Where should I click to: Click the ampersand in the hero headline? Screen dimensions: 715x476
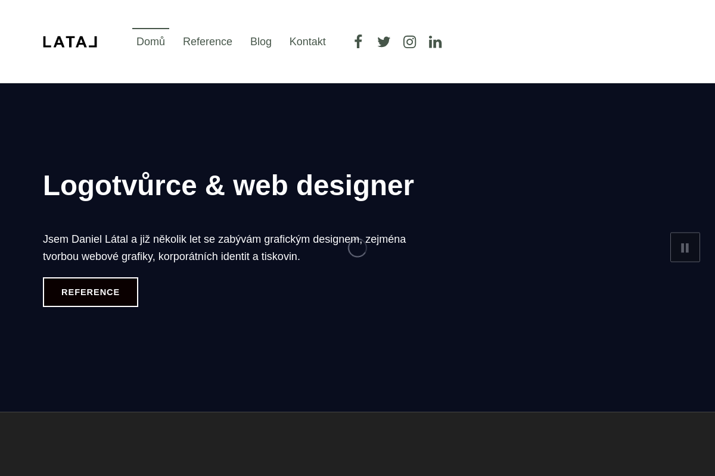[x=214, y=186]
